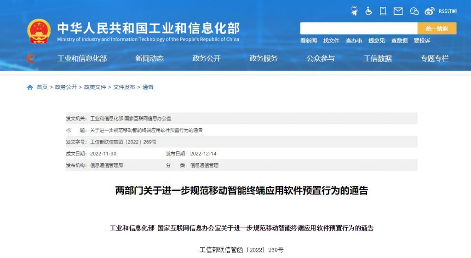The width and height of the screenshot is (471, 258).
Task: Open the 要投诉 quick link
Action: tap(422, 40)
